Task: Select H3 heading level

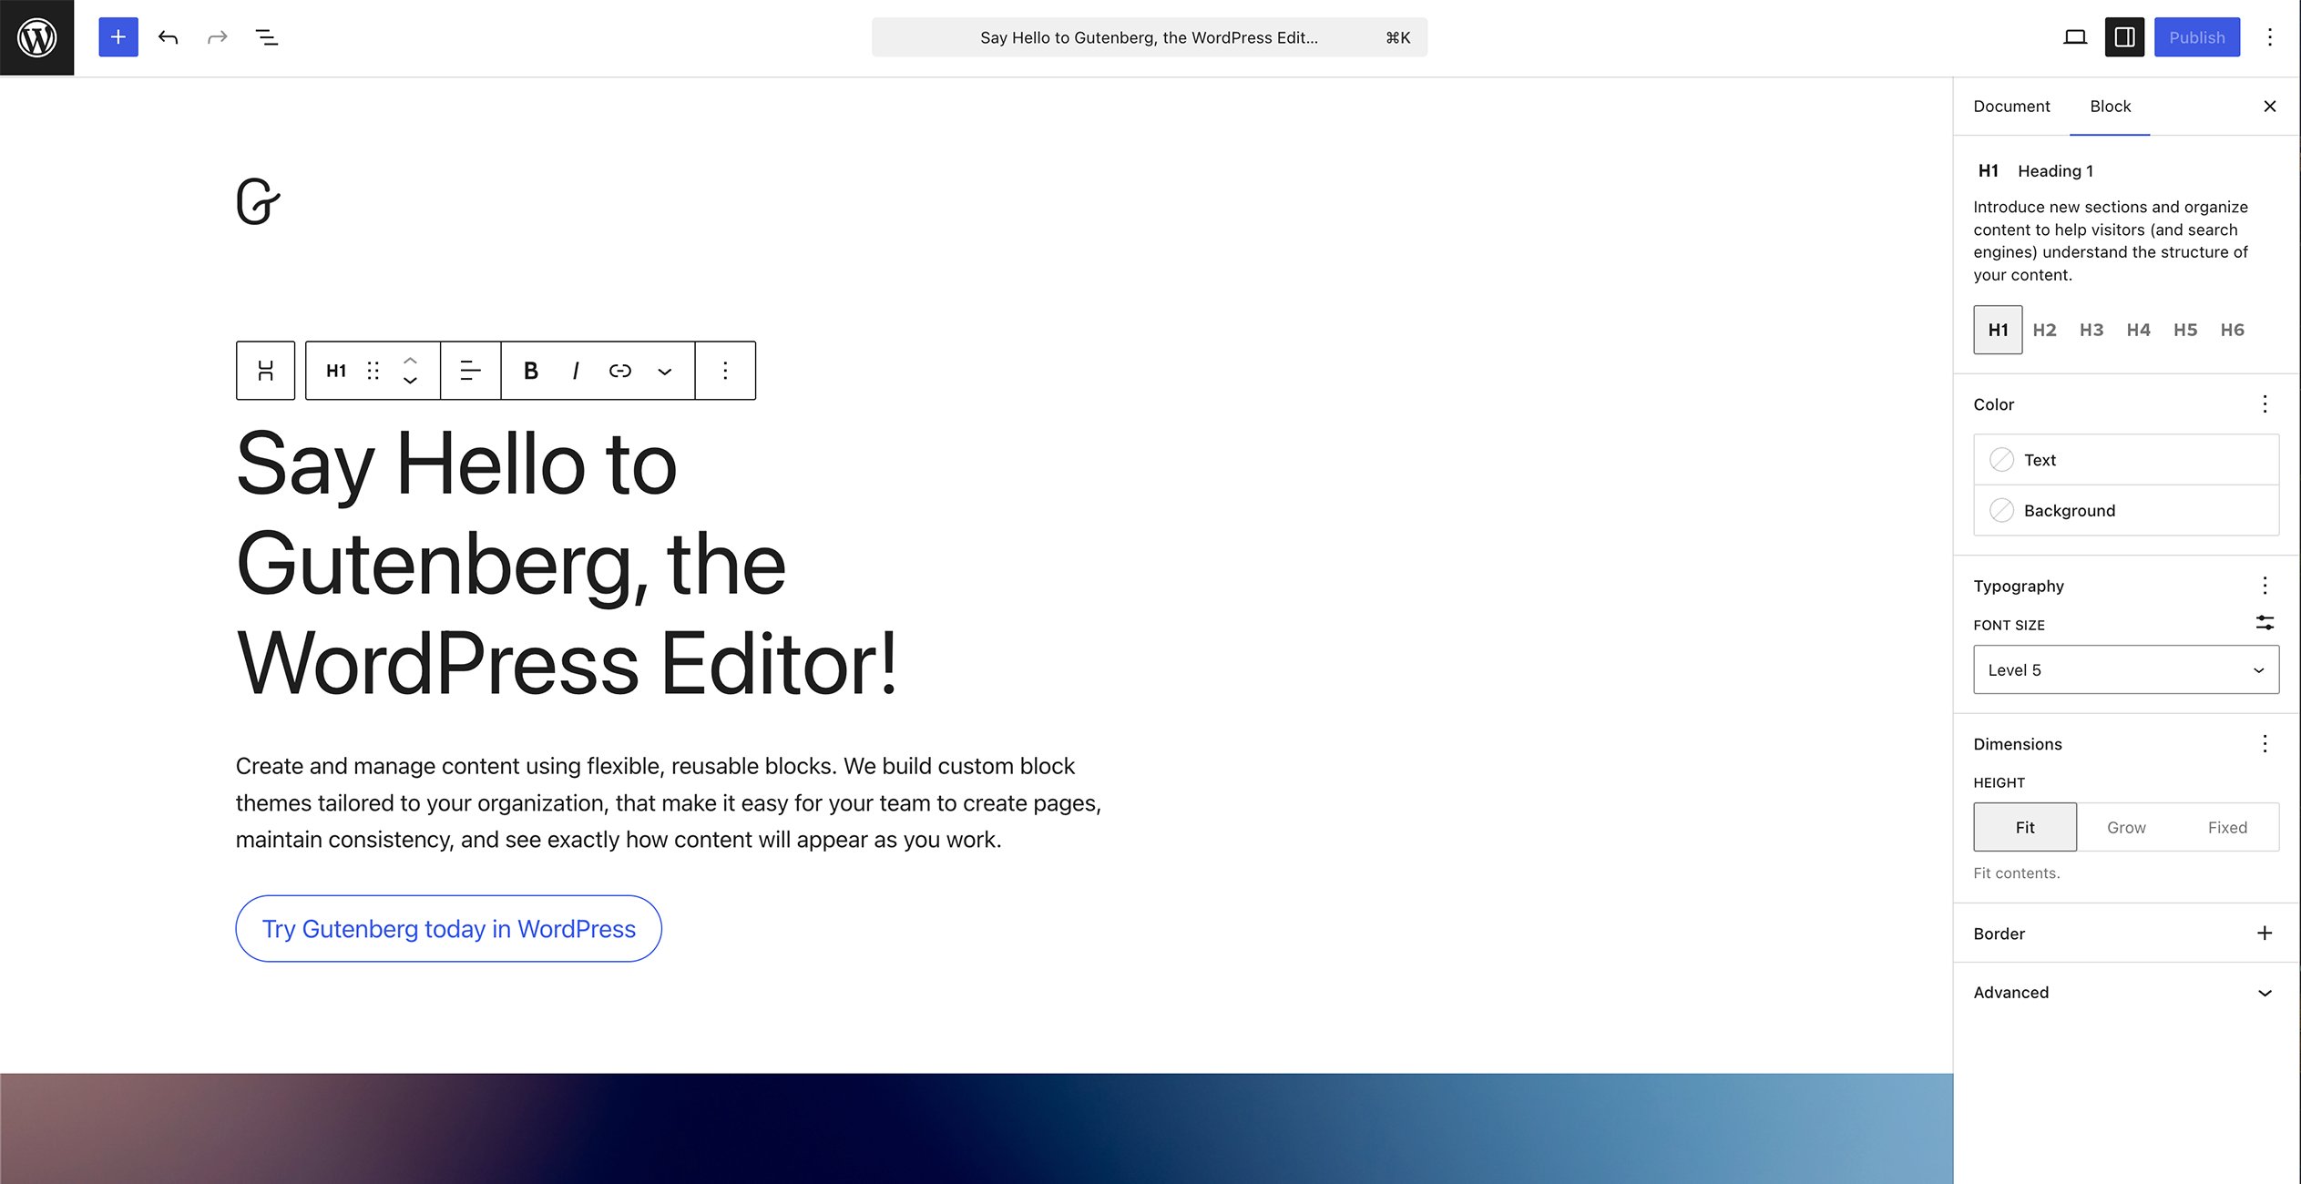Action: pyautogui.click(x=2091, y=330)
